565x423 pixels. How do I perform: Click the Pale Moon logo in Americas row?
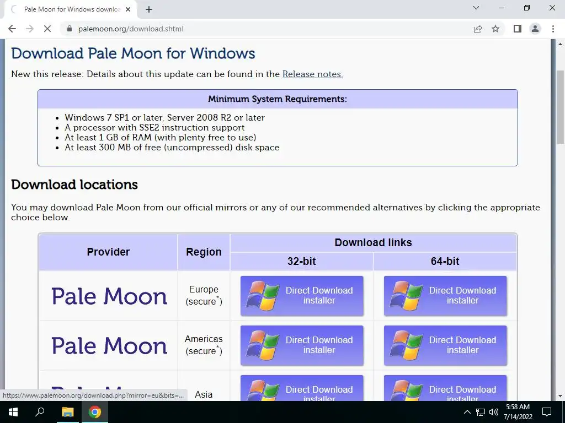point(109,346)
